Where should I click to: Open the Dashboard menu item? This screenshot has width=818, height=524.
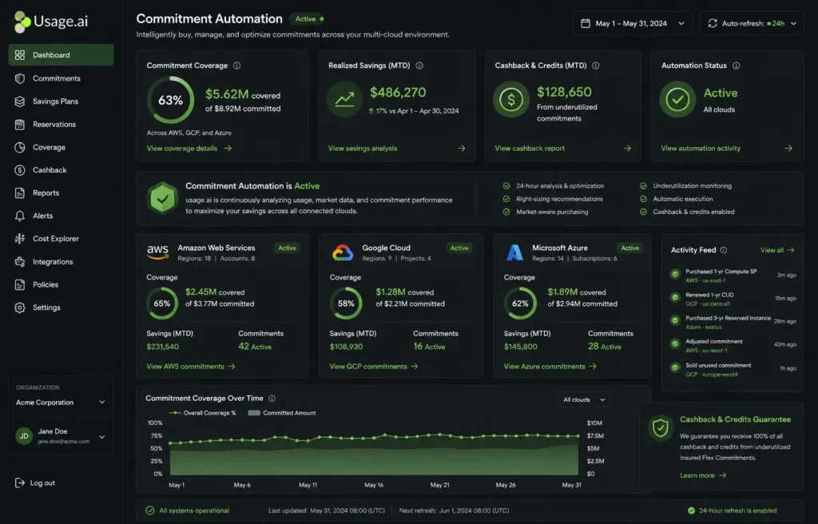(61, 55)
